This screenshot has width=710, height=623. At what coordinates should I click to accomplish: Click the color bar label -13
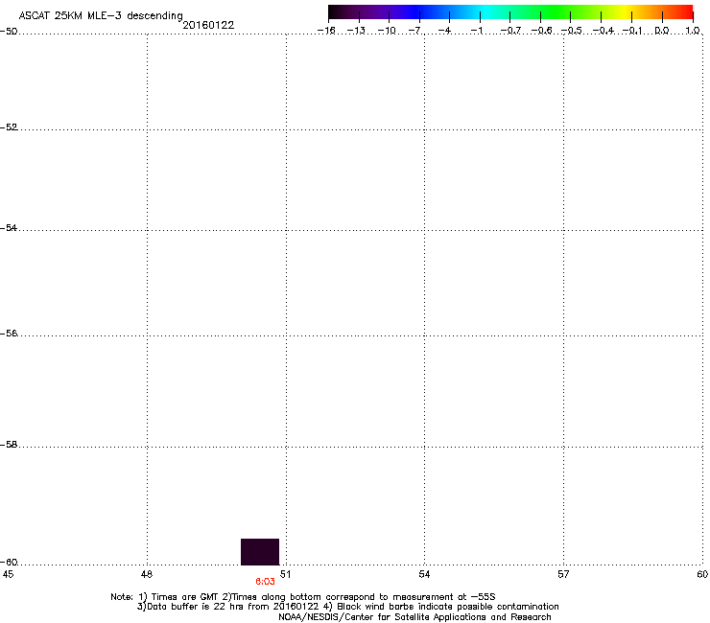pos(356,31)
